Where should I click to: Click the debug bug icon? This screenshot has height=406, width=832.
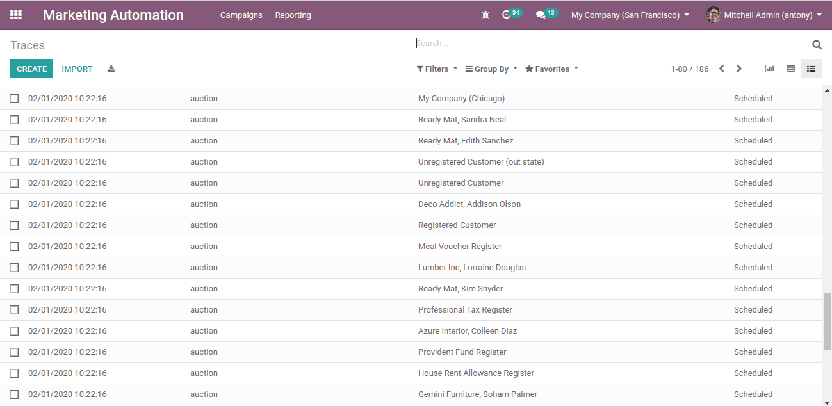(x=485, y=15)
